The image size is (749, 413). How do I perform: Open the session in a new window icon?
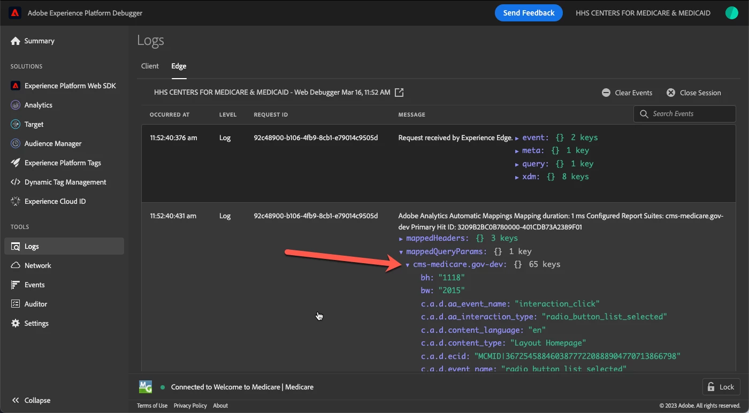pos(399,93)
